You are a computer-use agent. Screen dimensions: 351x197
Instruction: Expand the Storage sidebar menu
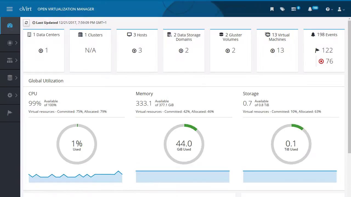click(10, 78)
